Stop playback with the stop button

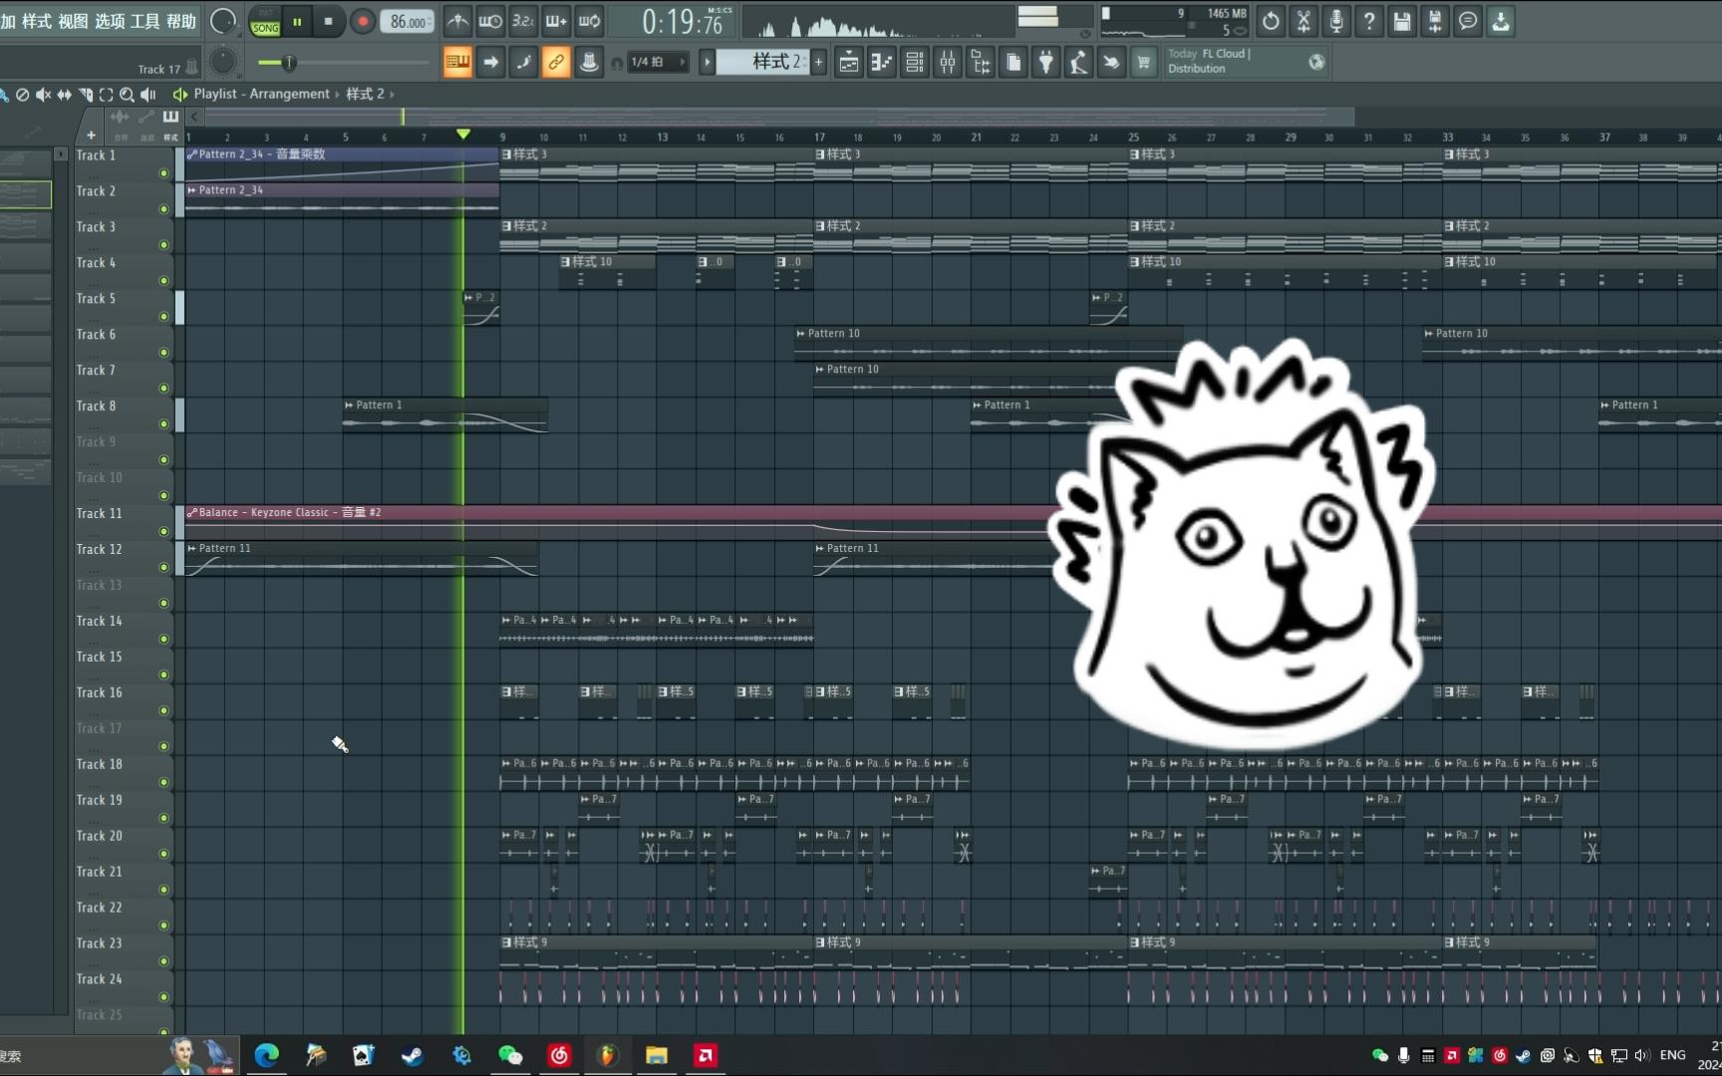pyautogui.click(x=328, y=22)
